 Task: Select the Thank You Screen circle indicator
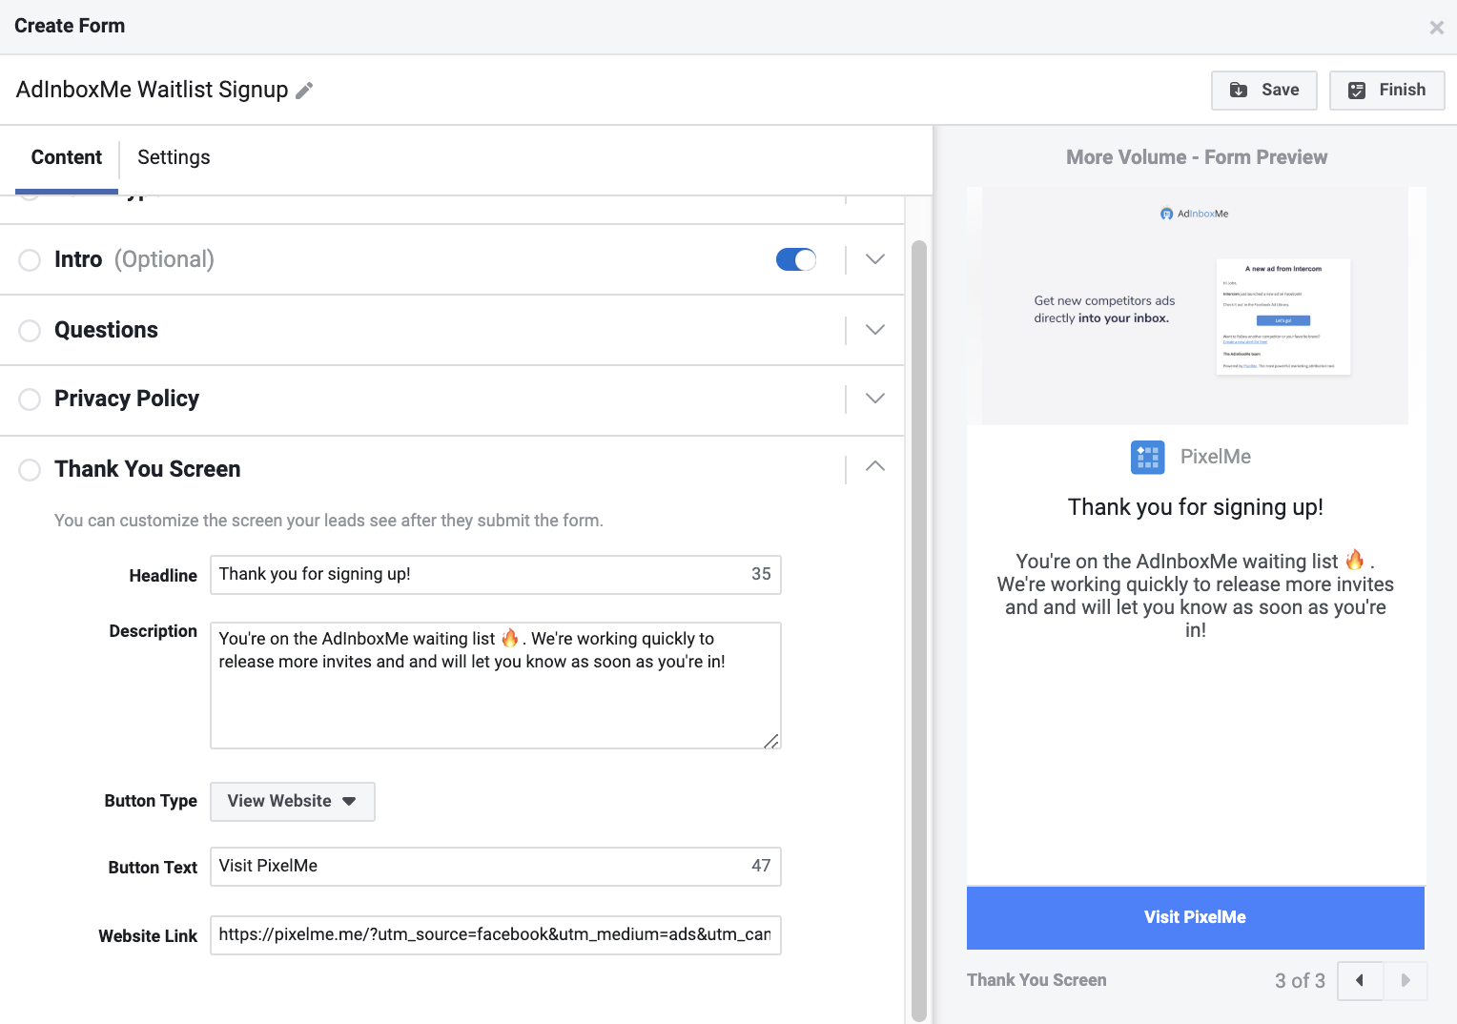coord(30,470)
